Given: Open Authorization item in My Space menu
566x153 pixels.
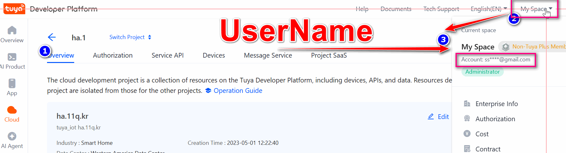Looking at the screenshot, I should 495,119.
